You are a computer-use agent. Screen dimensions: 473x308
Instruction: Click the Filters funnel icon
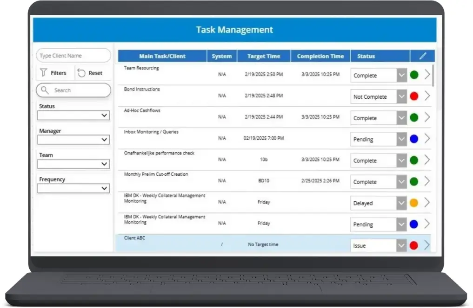(x=44, y=72)
